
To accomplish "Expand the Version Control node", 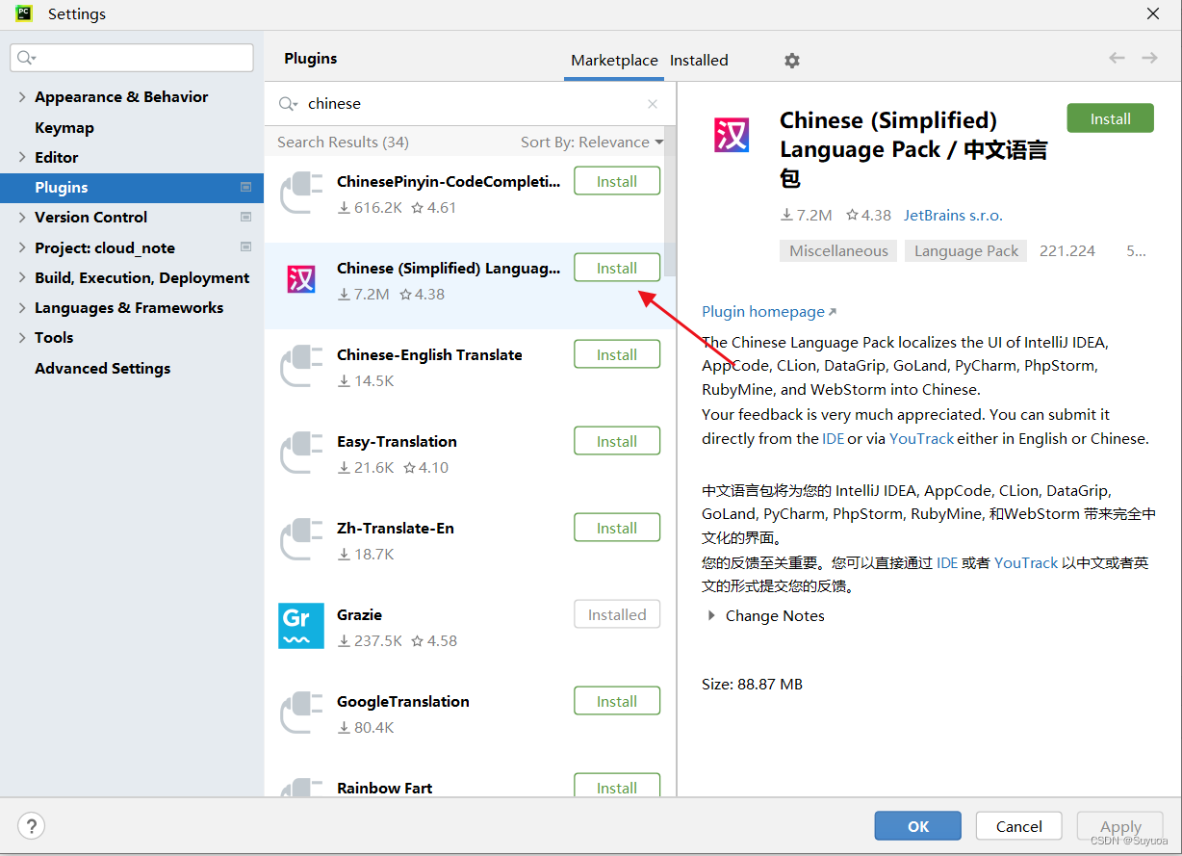I will (x=22, y=218).
